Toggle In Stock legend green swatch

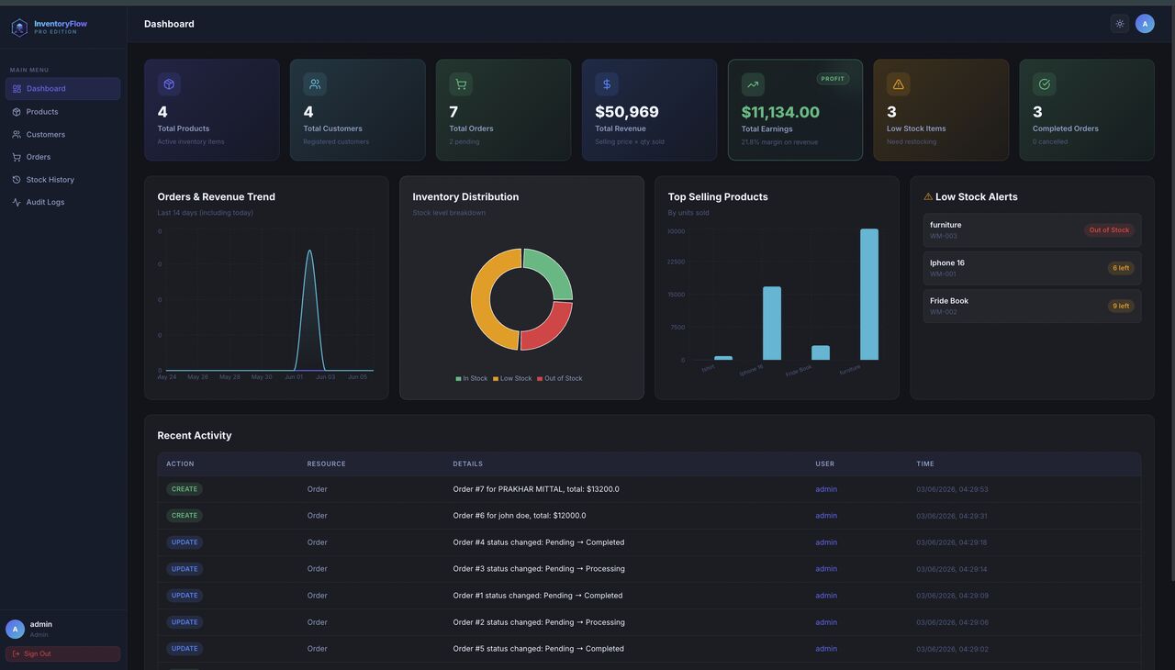pos(458,379)
